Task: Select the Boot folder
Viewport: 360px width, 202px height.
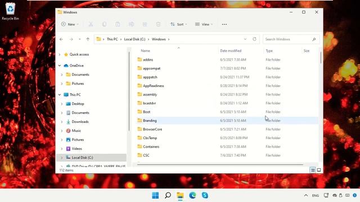Action: 146,112
